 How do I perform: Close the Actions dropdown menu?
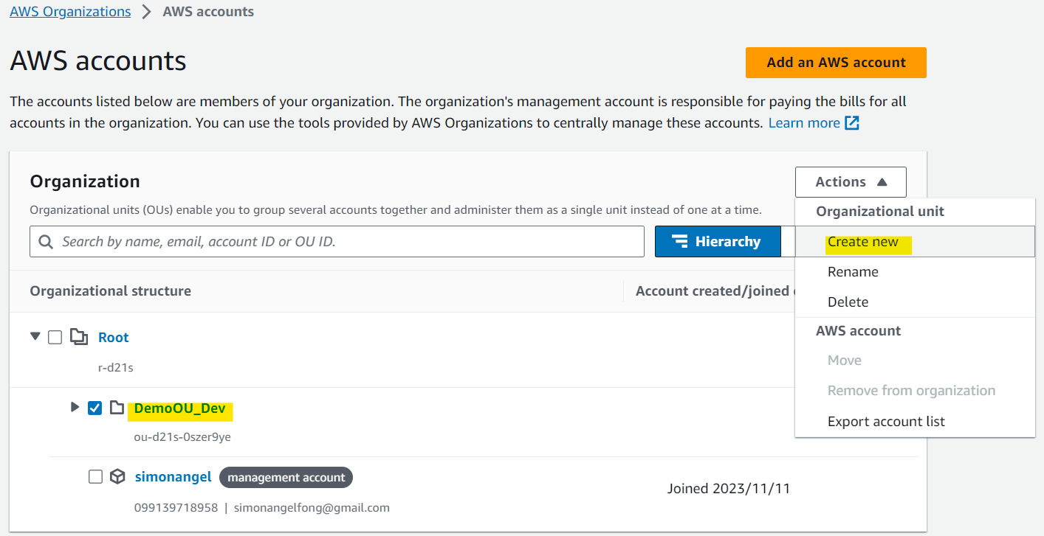coord(851,182)
